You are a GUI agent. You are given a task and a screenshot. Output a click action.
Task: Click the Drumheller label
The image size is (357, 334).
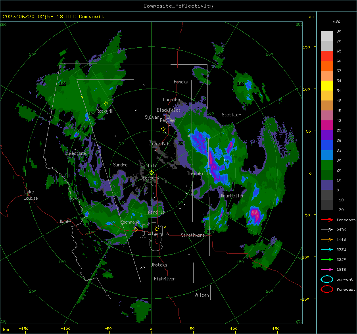pyautogui.click(x=232, y=196)
